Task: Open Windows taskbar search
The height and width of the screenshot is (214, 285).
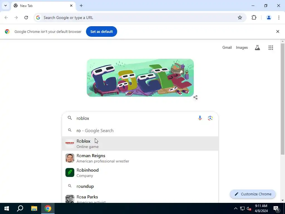Action: pyautogui.click(x=20, y=208)
